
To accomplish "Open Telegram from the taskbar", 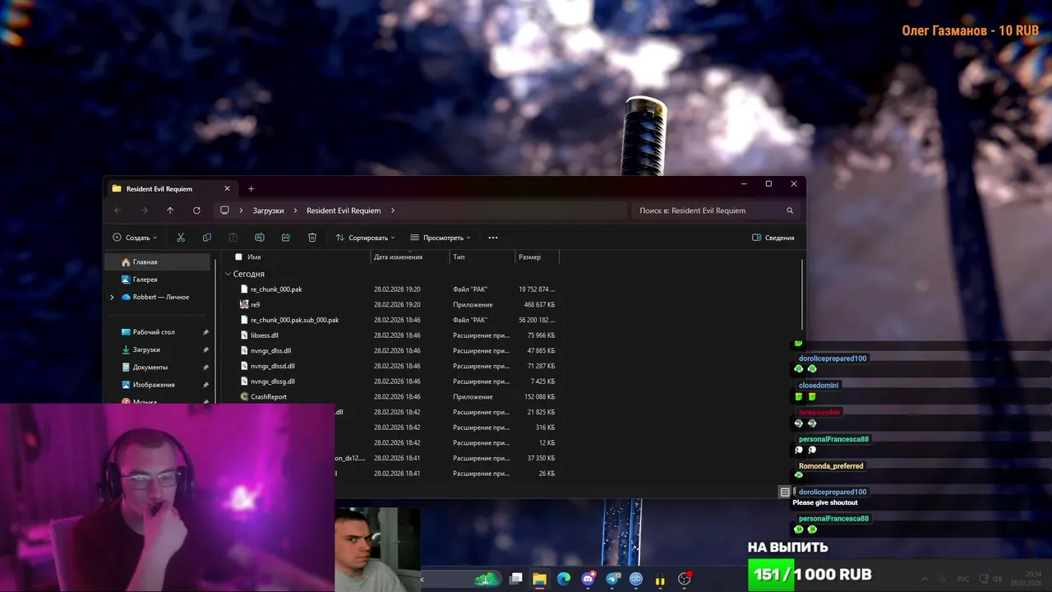I will (x=612, y=579).
